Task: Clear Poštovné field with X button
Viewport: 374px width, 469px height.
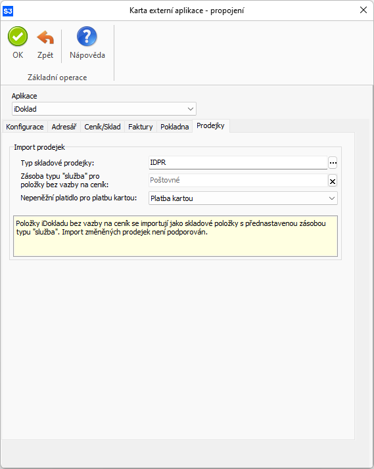Action: 333,181
